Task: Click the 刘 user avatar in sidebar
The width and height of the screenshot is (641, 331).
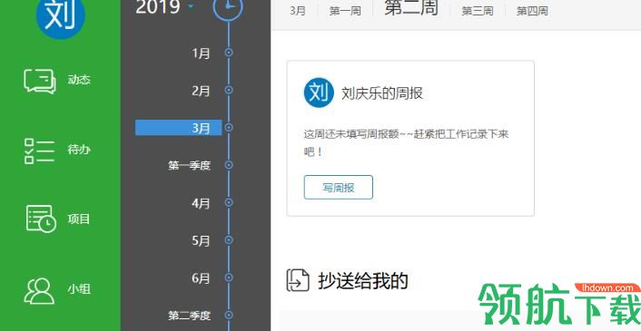Action: tap(60, 16)
